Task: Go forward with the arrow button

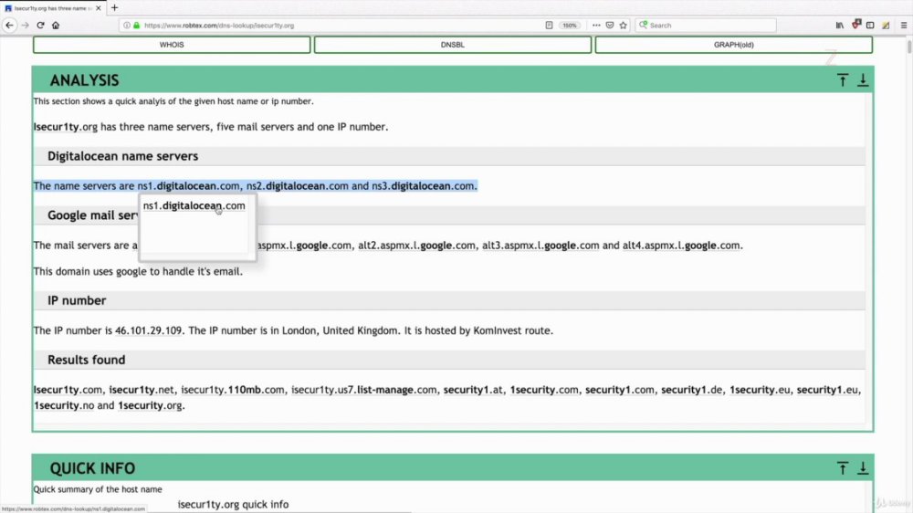Action: 25,25
